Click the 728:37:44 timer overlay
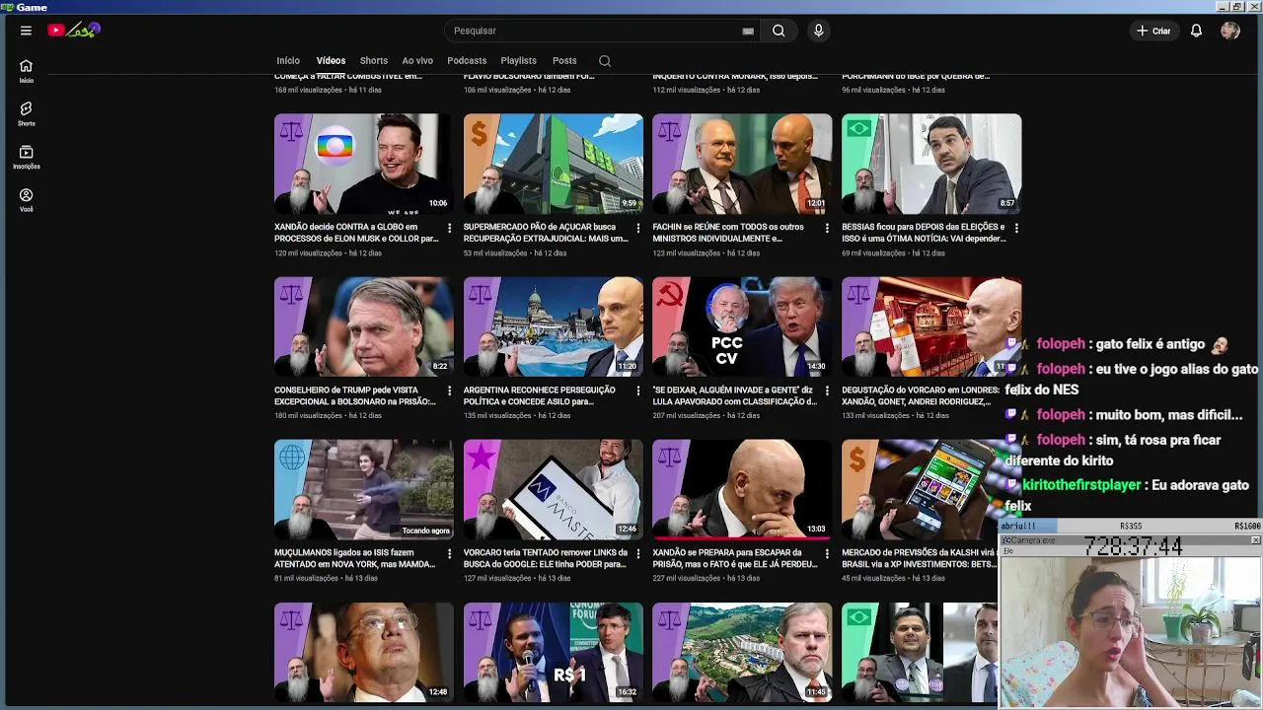 (1133, 546)
